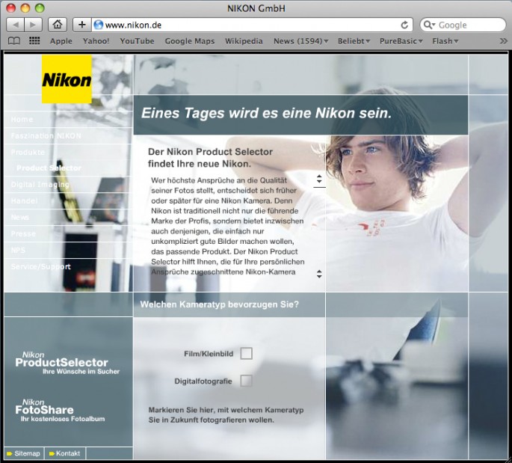Click the 'Markieren Sie hier' instruction text
Image resolution: width=512 pixels, height=463 pixels.
[x=226, y=415]
